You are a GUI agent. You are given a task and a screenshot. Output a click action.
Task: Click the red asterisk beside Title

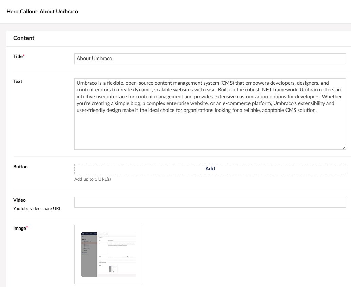tap(23, 55)
